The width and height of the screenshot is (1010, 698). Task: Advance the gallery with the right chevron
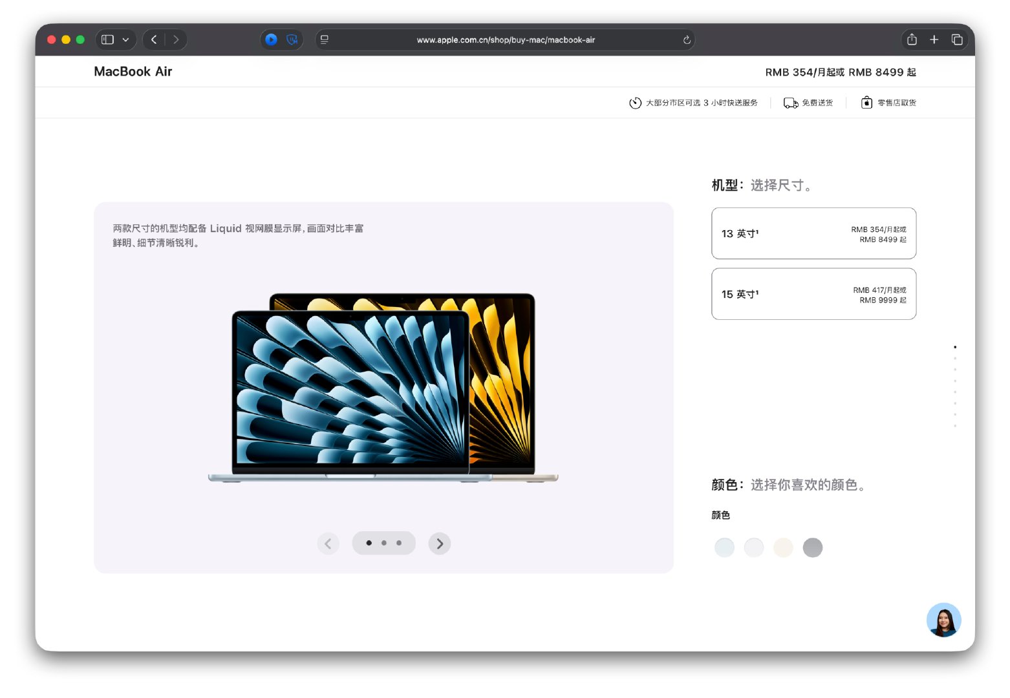440,544
